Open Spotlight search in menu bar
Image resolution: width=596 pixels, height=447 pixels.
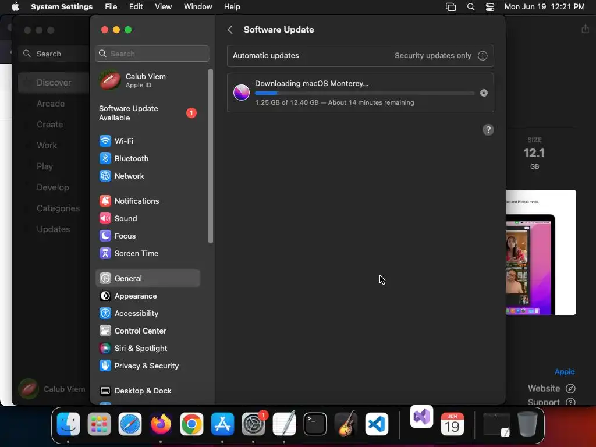click(470, 7)
